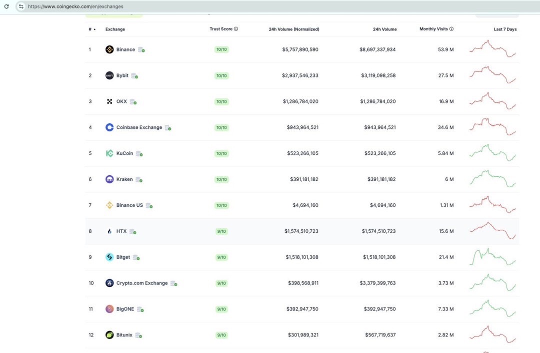Click the 9/10 trust score badge for HTX
Screen dimensions: 540x353
(221, 231)
